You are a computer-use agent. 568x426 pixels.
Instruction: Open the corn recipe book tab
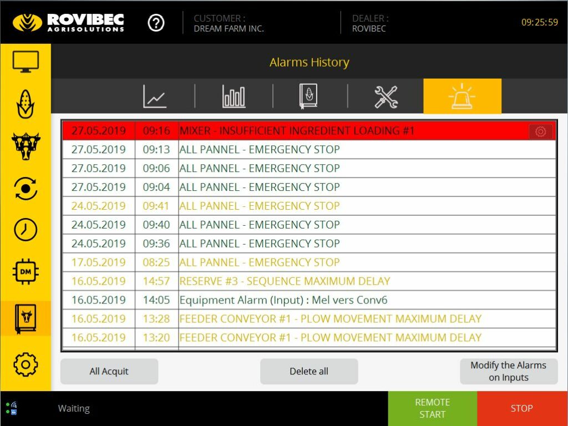coord(308,96)
